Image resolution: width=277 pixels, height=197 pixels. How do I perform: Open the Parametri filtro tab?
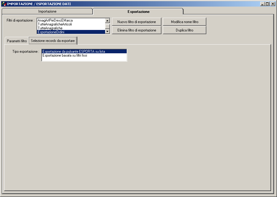click(17, 41)
